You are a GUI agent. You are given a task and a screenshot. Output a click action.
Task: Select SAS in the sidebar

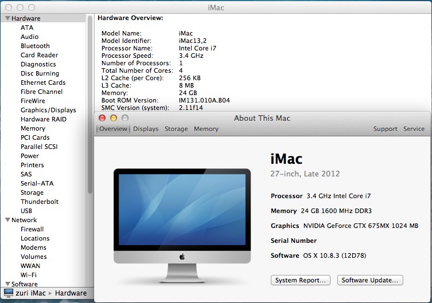coord(26,174)
